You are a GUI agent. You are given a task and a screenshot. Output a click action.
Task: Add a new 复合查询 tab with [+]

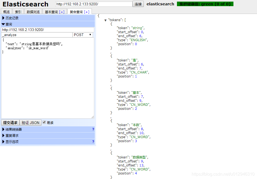point(87,12)
